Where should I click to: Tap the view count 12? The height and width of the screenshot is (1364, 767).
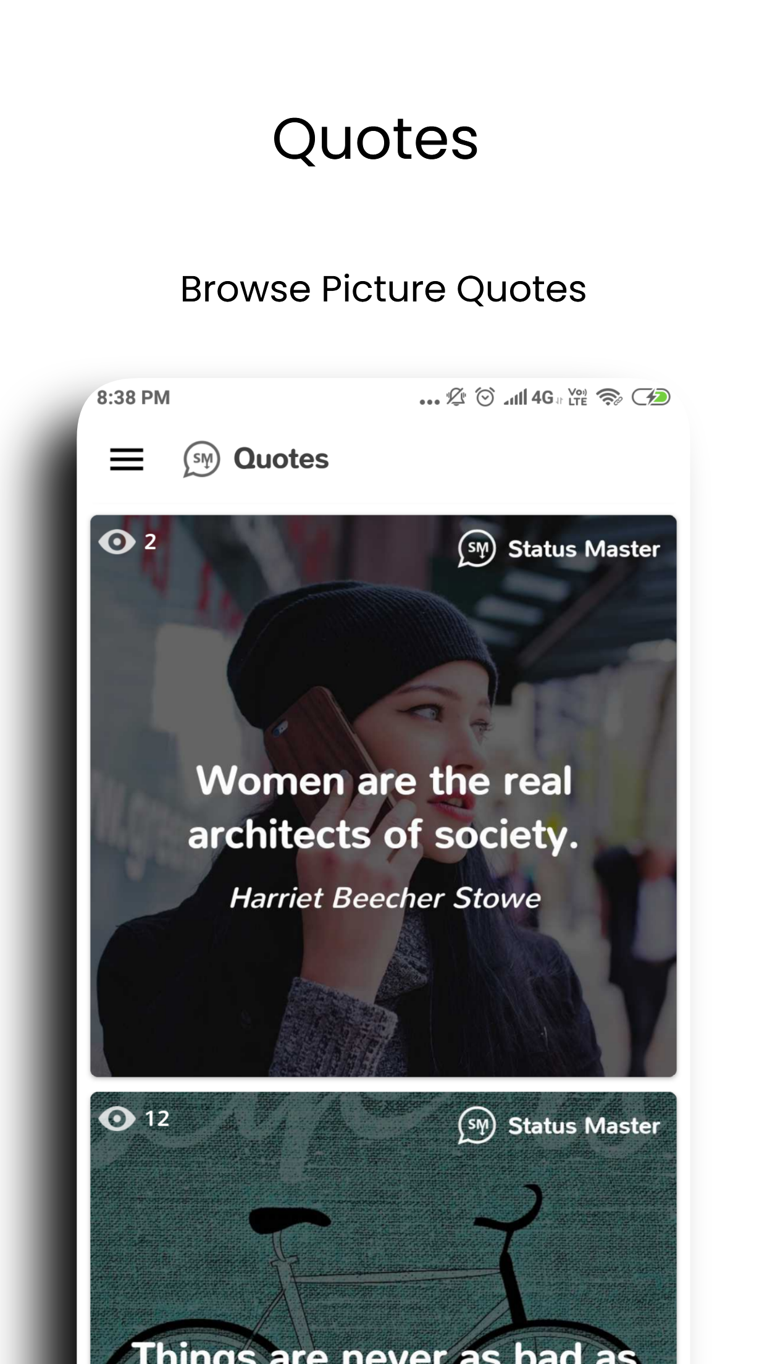point(157,1119)
